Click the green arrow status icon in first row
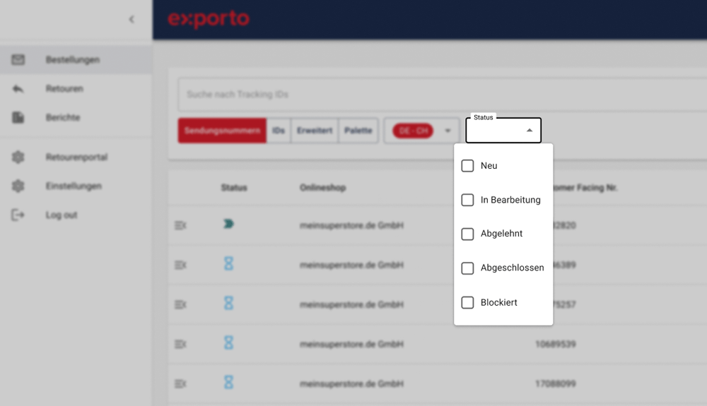 click(228, 224)
